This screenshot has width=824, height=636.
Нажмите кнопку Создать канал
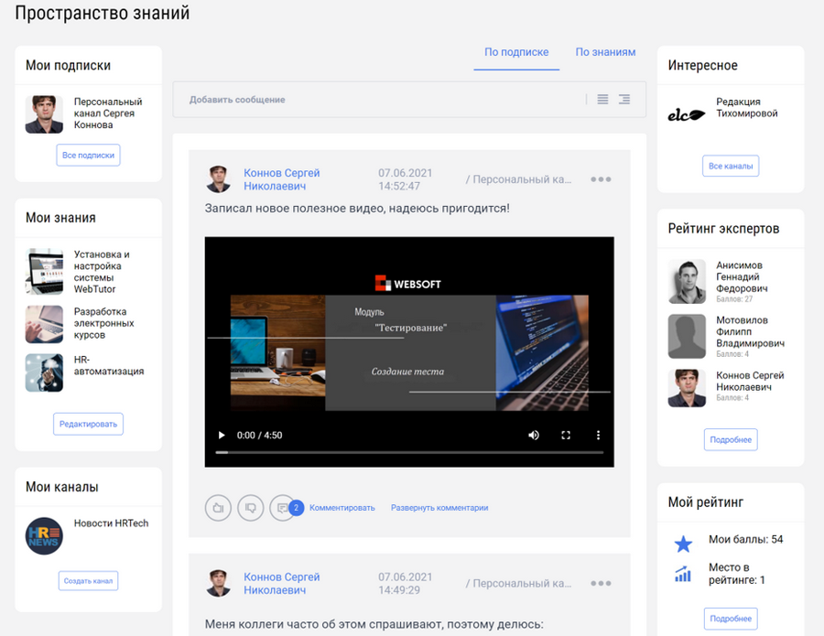point(88,580)
